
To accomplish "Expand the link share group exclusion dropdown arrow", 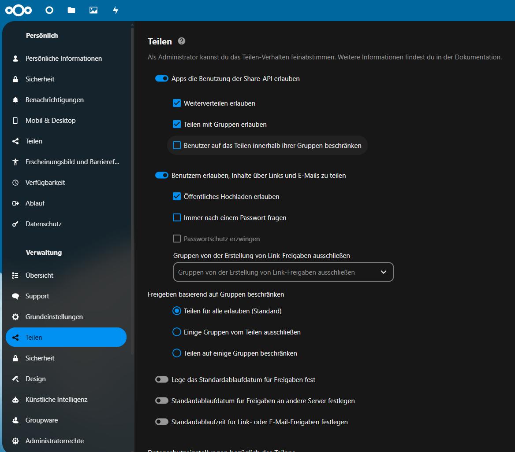I will click(x=384, y=272).
